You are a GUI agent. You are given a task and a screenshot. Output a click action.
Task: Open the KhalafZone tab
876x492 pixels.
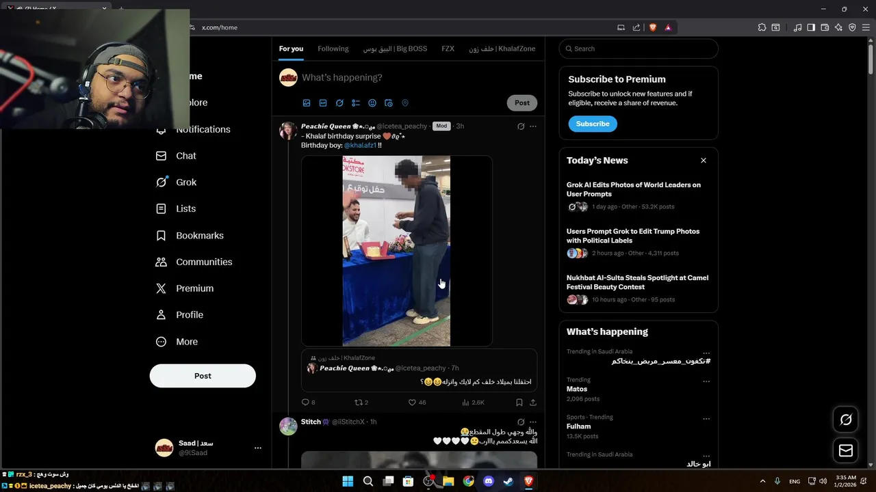[502, 49]
